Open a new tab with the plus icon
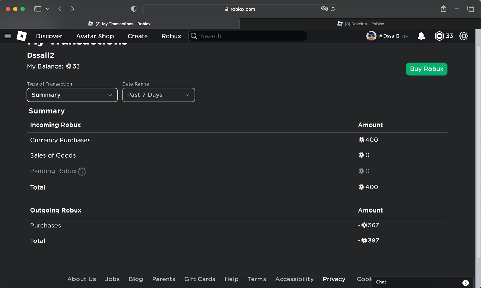481x288 pixels. pyautogui.click(x=457, y=9)
